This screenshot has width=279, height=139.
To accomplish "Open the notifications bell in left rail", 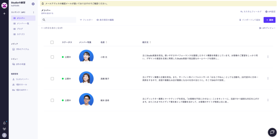I will (x=4, y=123).
